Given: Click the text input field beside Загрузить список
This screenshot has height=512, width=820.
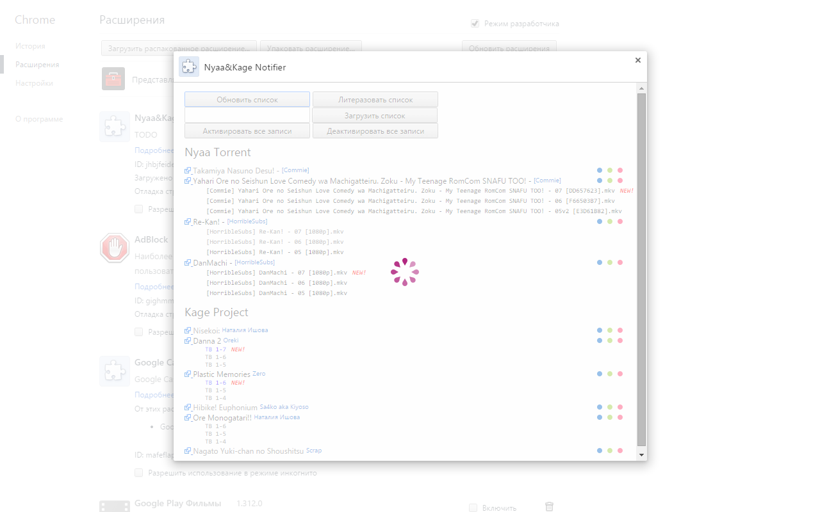Looking at the screenshot, I should coord(247,115).
